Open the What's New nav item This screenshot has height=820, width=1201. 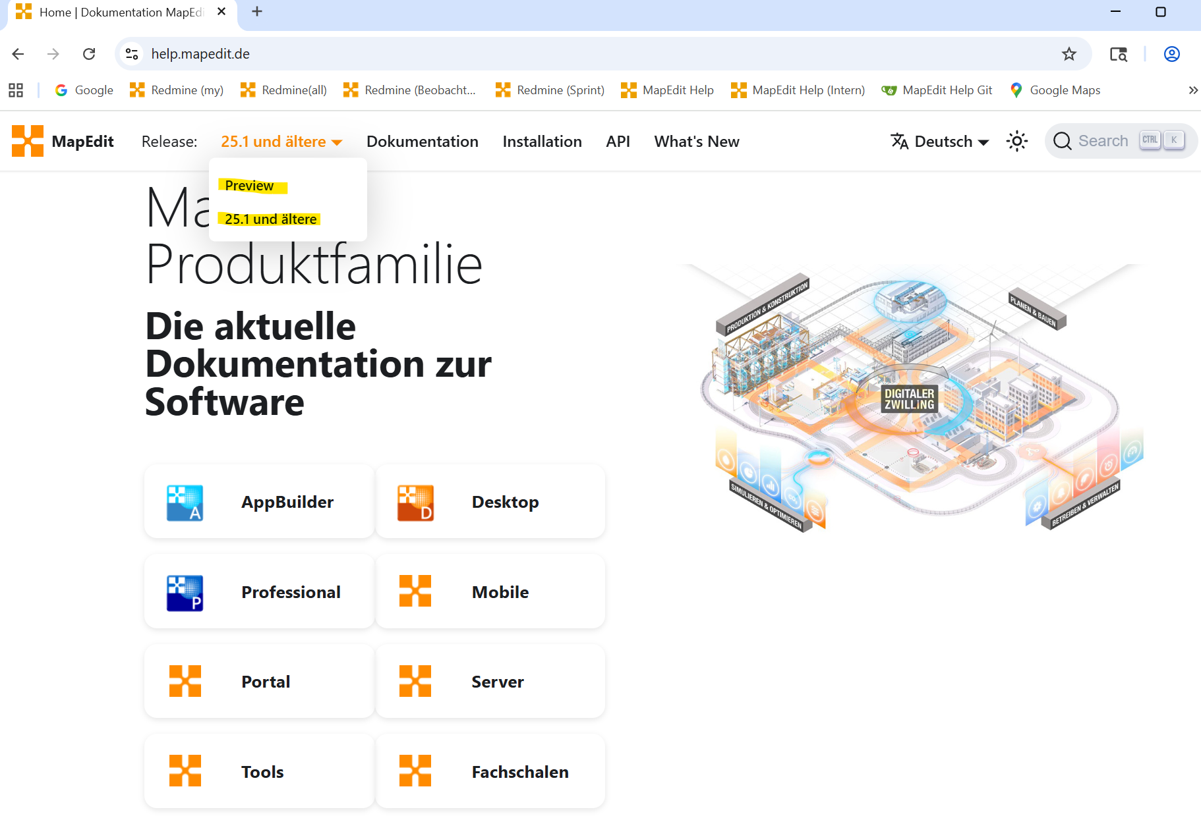click(697, 142)
